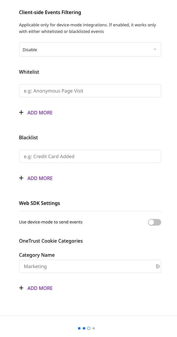Select the first pagination dot
The width and height of the screenshot is (177, 337).
(79, 328)
